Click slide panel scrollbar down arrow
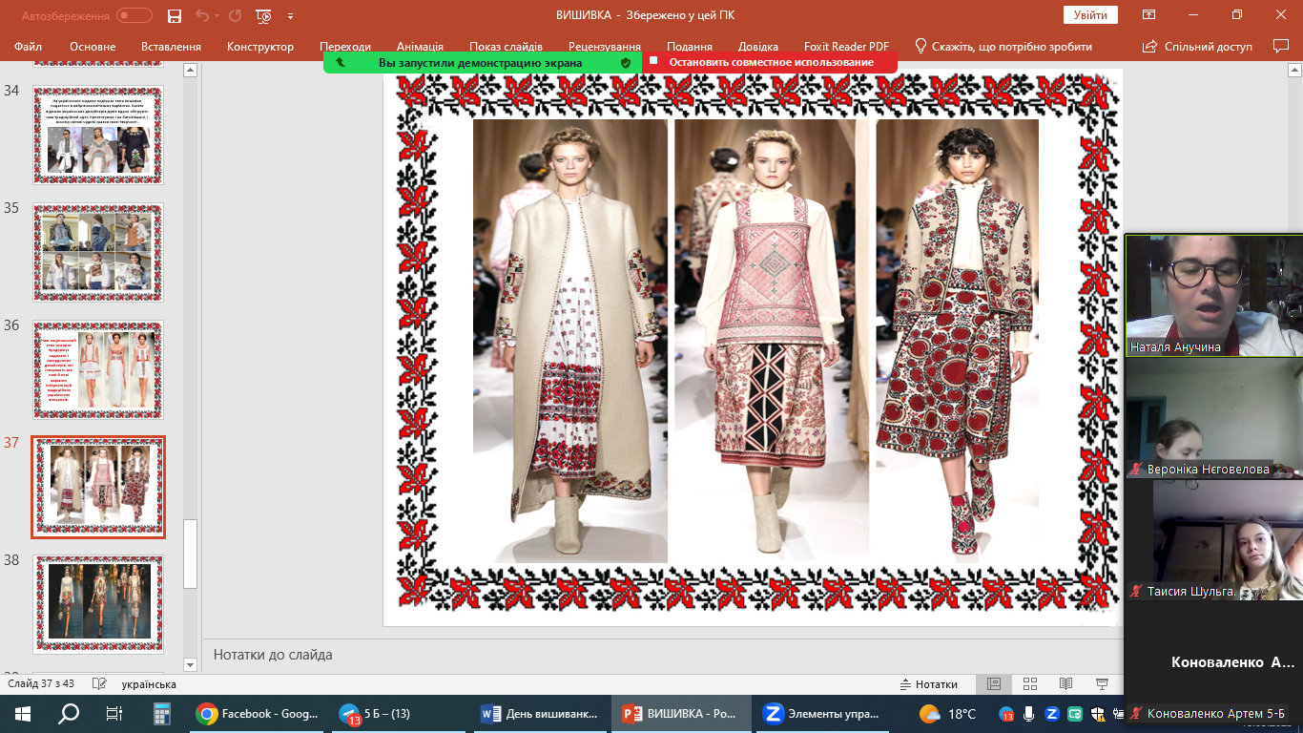 (190, 664)
